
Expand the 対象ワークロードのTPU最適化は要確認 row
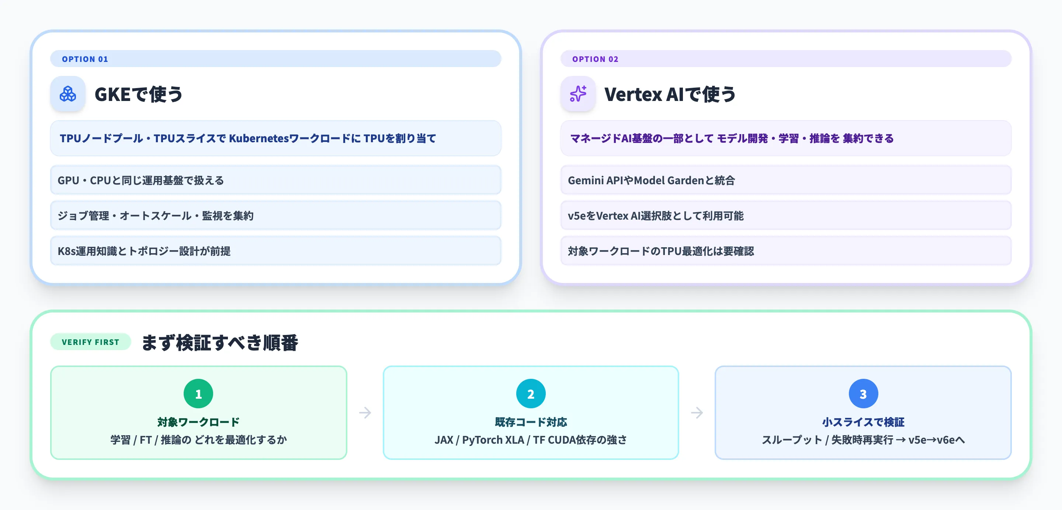click(x=785, y=251)
